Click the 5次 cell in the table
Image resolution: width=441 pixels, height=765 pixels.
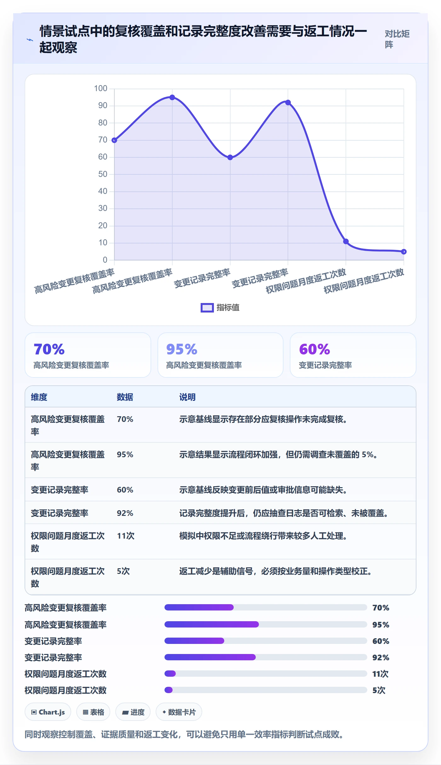[123, 571]
